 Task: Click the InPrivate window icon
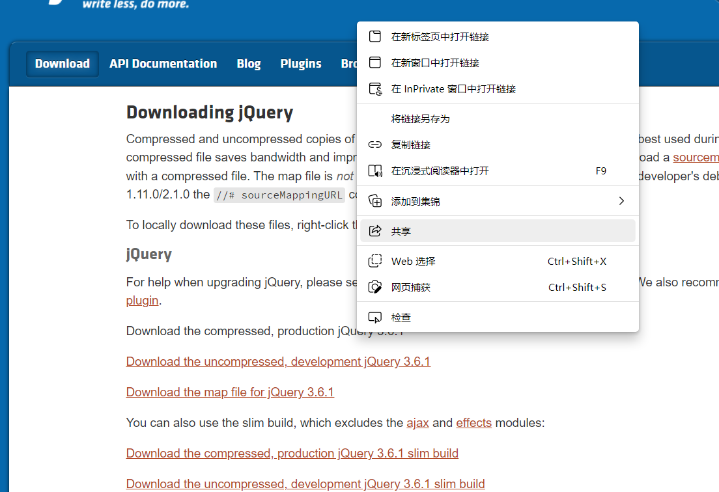click(376, 89)
